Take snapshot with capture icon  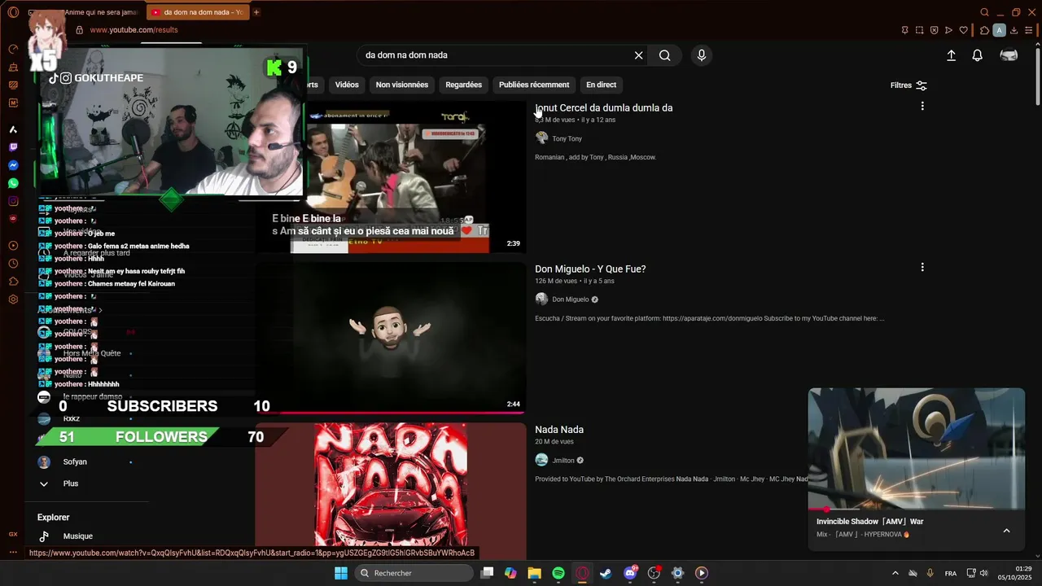click(919, 30)
